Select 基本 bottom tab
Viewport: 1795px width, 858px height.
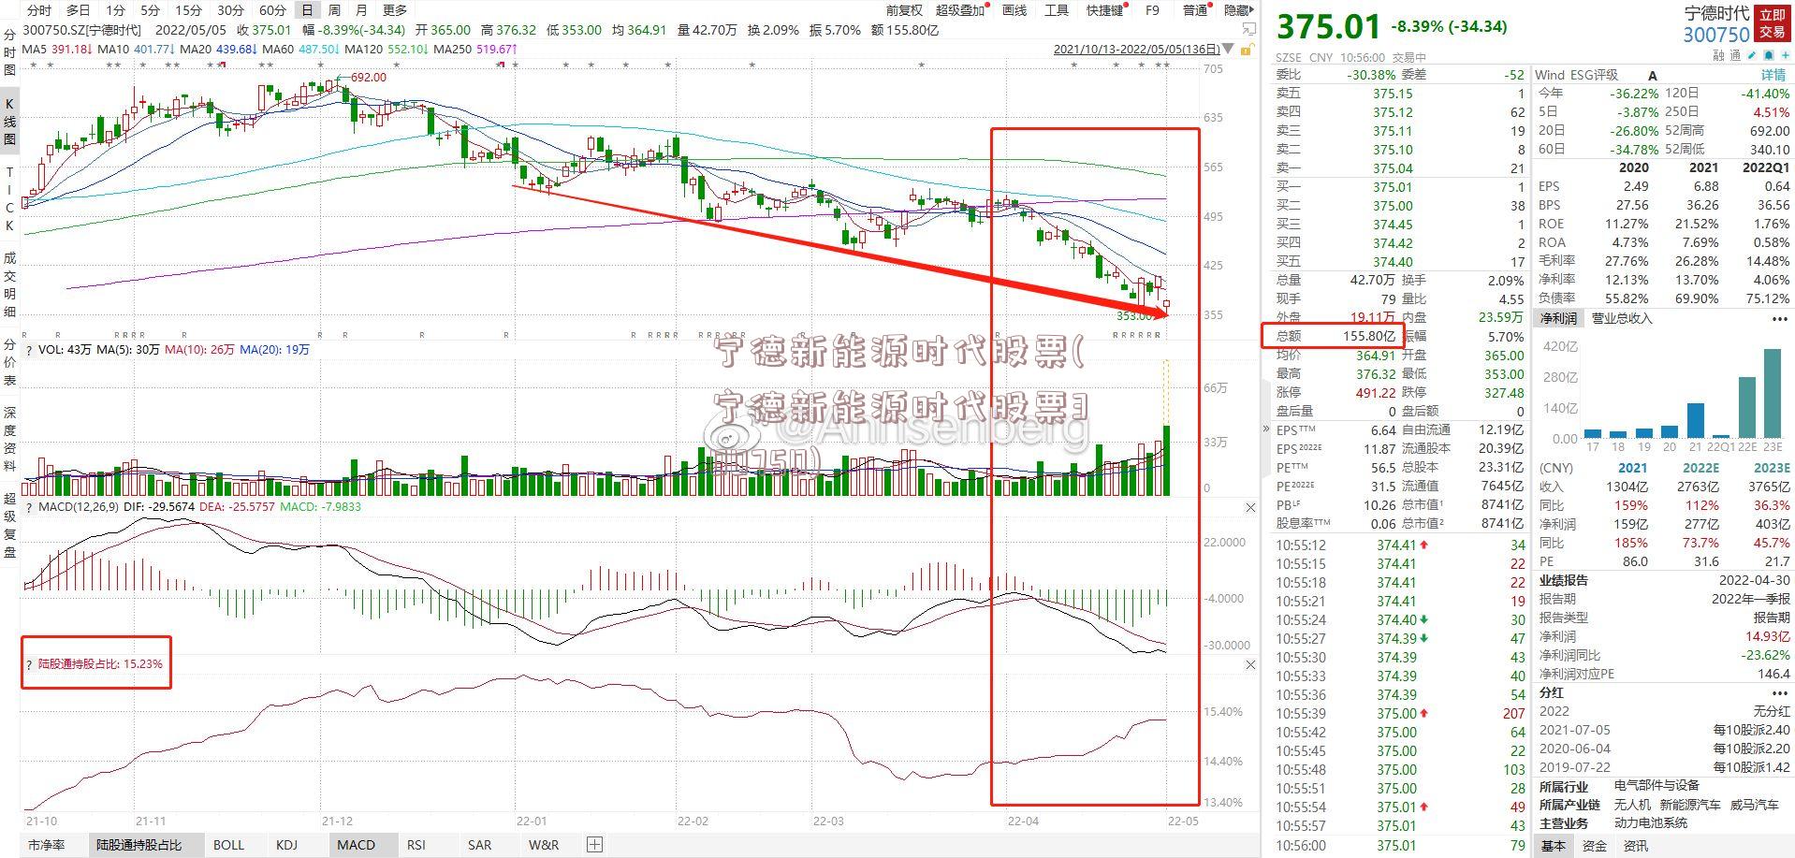pyautogui.click(x=1553, y=846)
